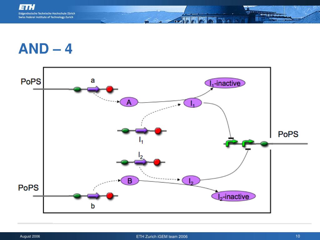Image resolution: width=320 pixels, height=240 pixels.
Task: Click the red terminator of the I2 gene
Action: click(x=157, y=162)
